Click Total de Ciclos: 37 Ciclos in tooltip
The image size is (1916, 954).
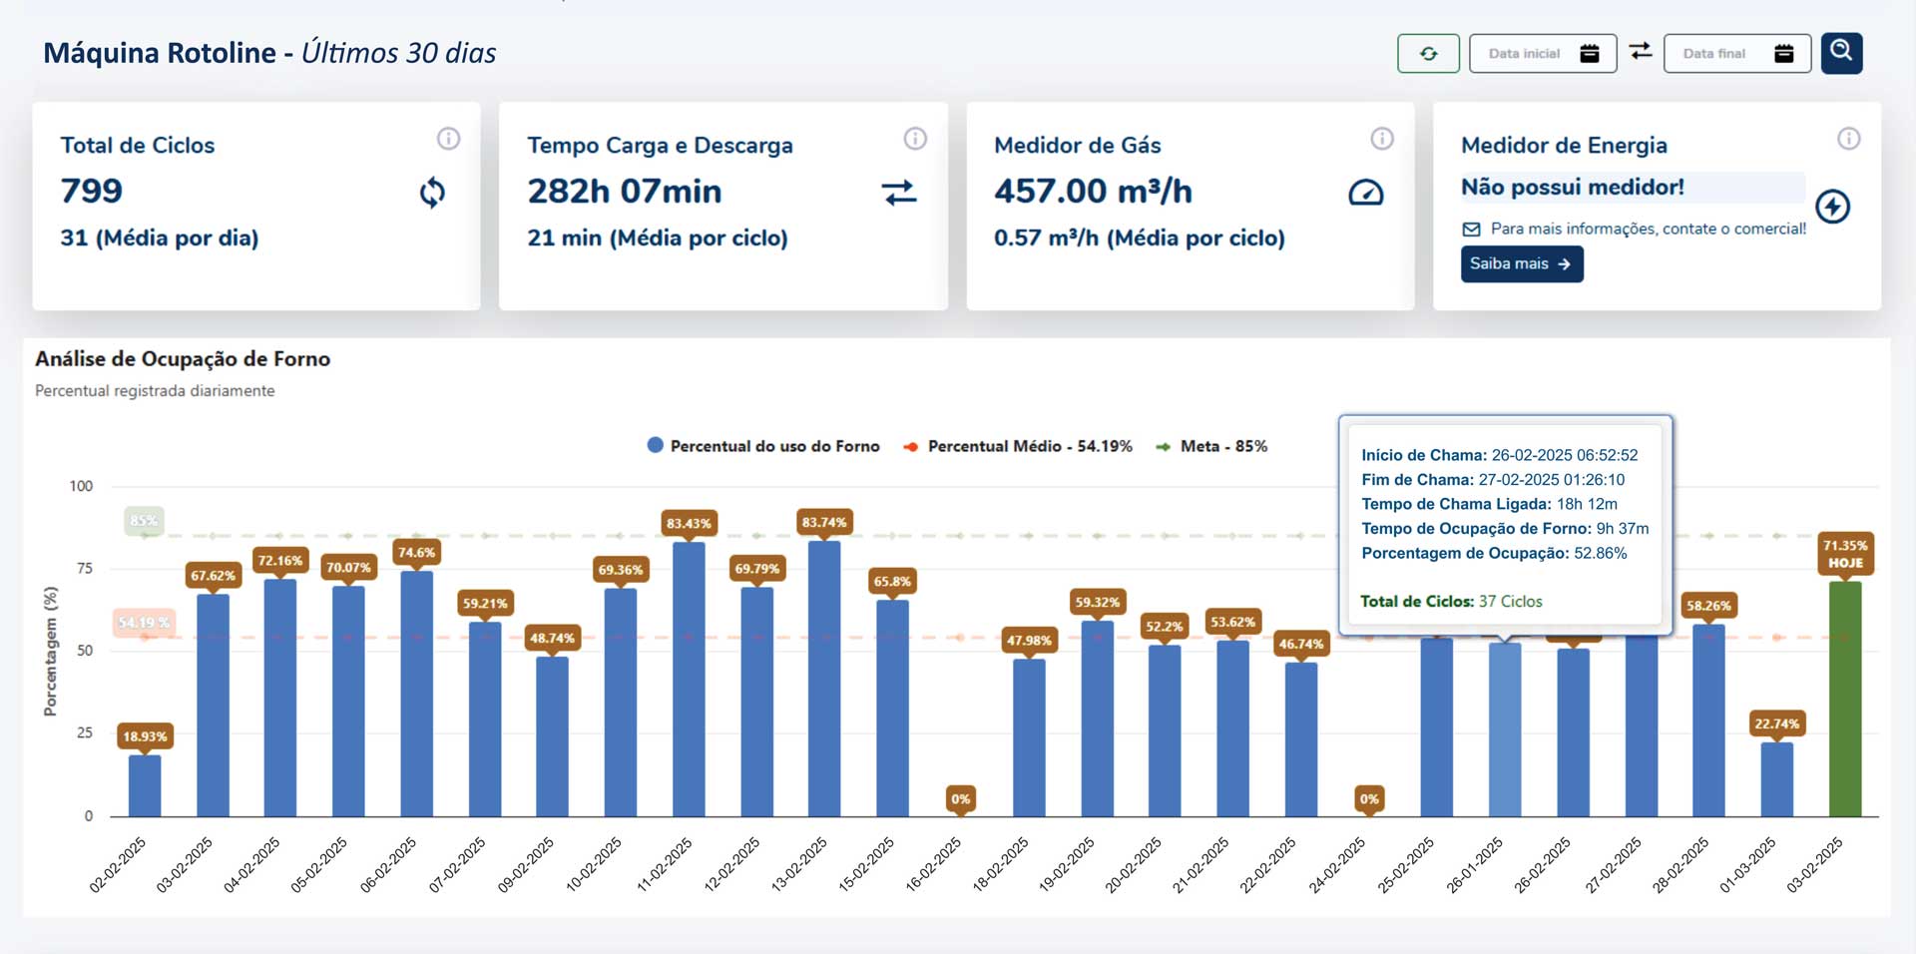tap(1451, 602)
